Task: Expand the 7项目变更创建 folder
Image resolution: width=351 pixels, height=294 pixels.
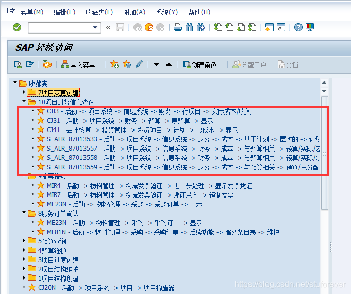Action: (24, 92)
